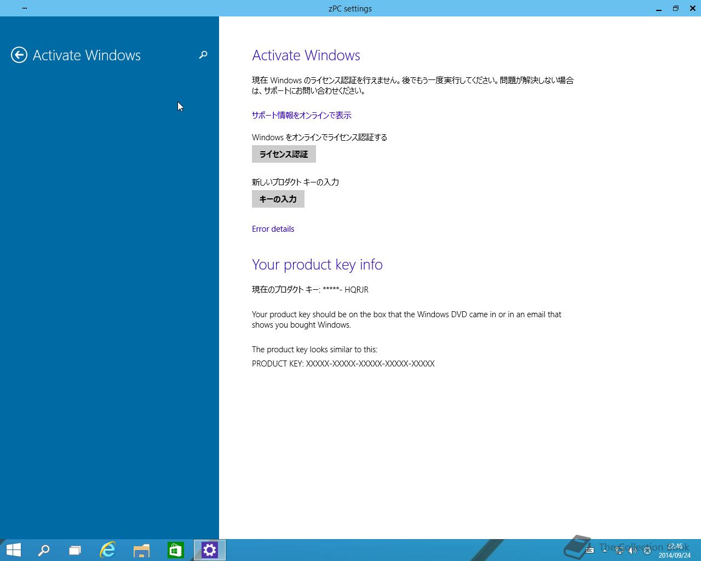Open the Error details link

273,229
